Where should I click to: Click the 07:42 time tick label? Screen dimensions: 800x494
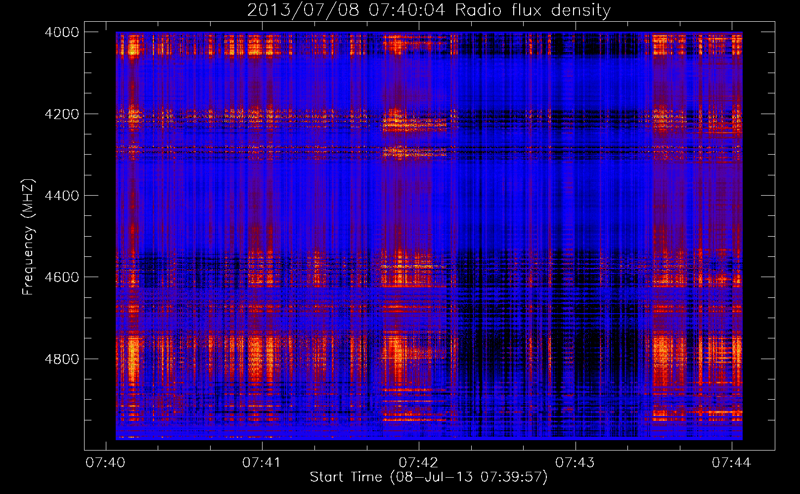click(418, 463)
